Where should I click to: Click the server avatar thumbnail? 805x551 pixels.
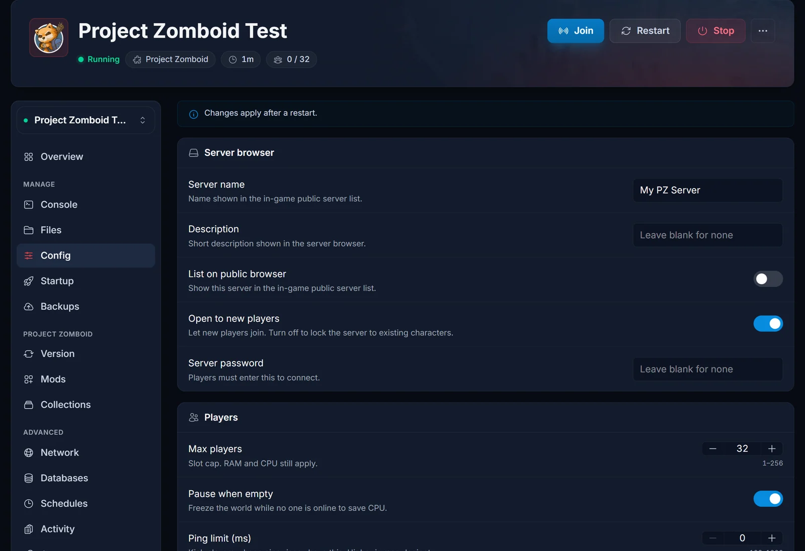49,38
